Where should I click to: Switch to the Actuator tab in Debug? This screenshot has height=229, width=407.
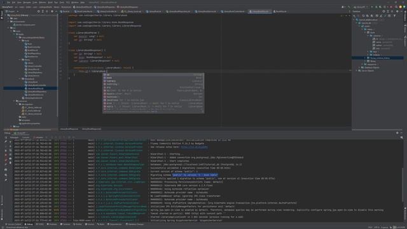pos(39,137)
